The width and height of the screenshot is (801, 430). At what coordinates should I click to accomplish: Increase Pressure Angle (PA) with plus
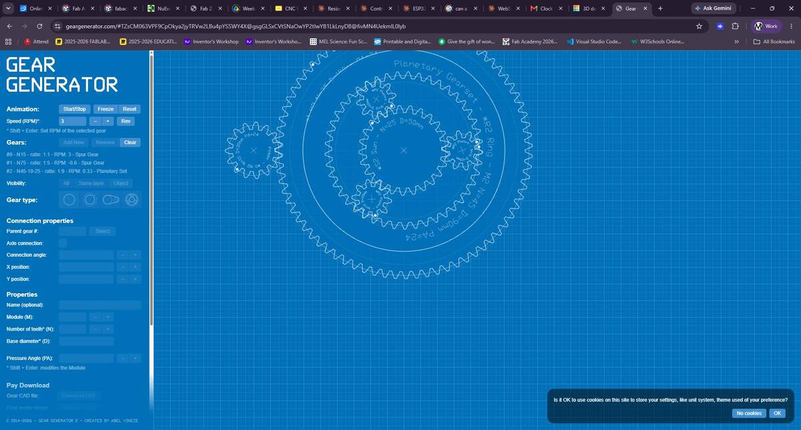coord(136,358)
